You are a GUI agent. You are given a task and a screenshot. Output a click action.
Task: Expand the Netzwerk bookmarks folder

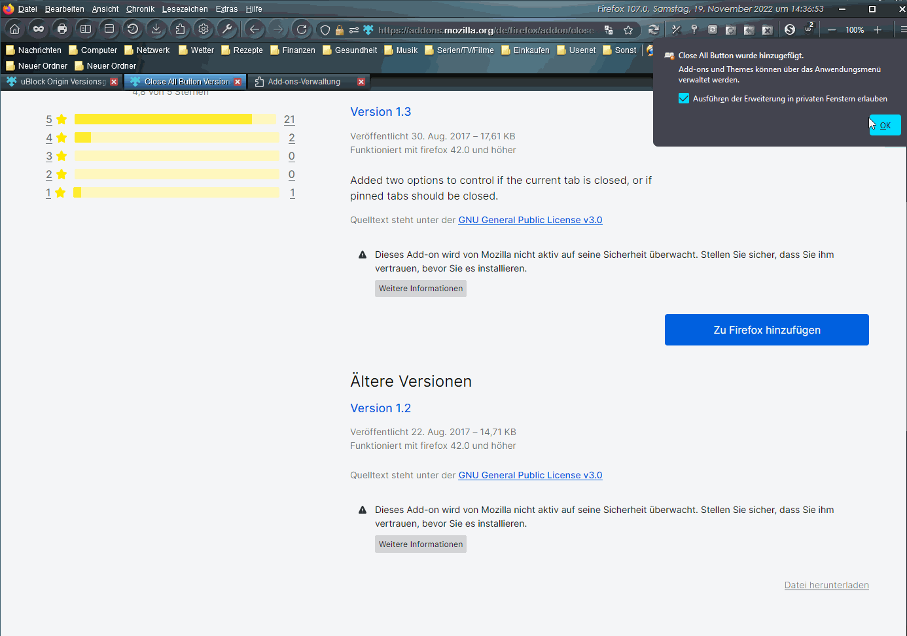click(147, 50)
